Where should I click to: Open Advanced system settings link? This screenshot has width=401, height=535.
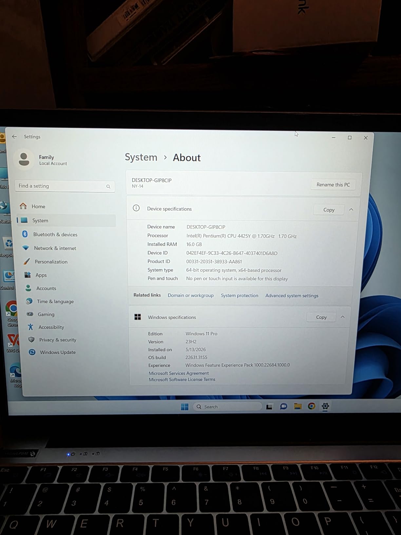point(292,296)
